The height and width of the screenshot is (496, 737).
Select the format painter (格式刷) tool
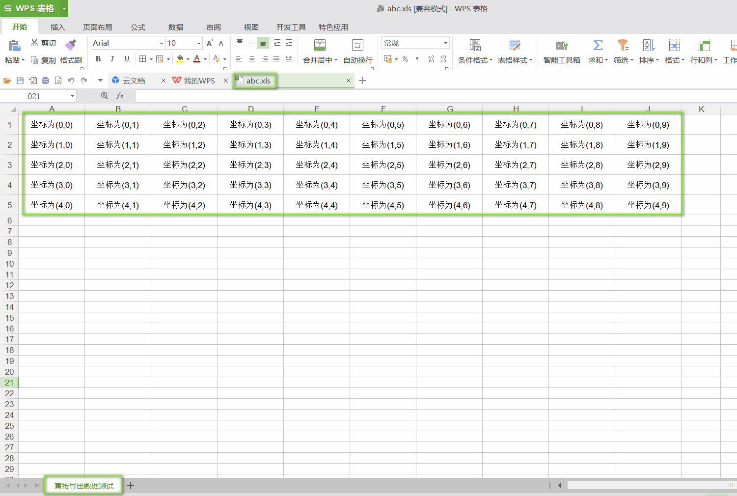(x=71, y=52)
